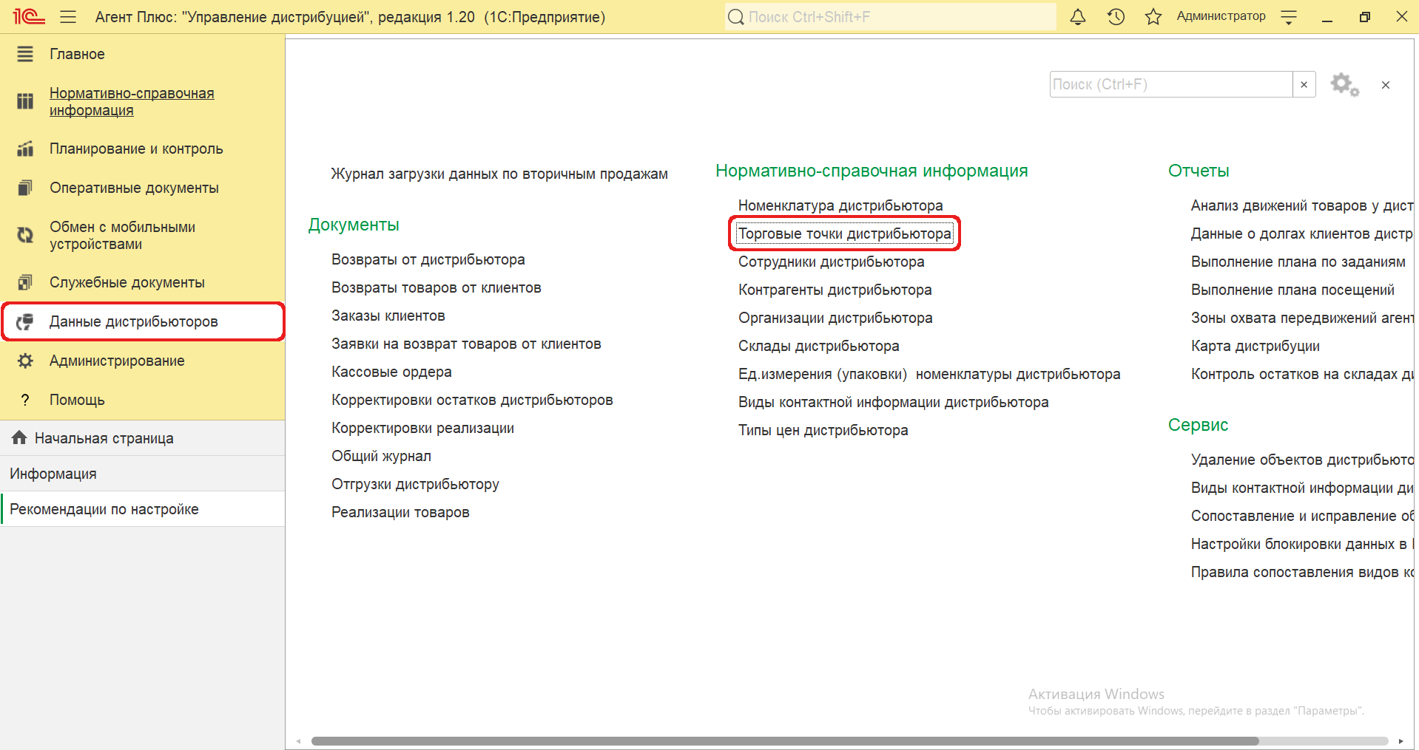Click the Нормативно-справочная информация section icon
1419x750 pixels.
click(25, 102)
